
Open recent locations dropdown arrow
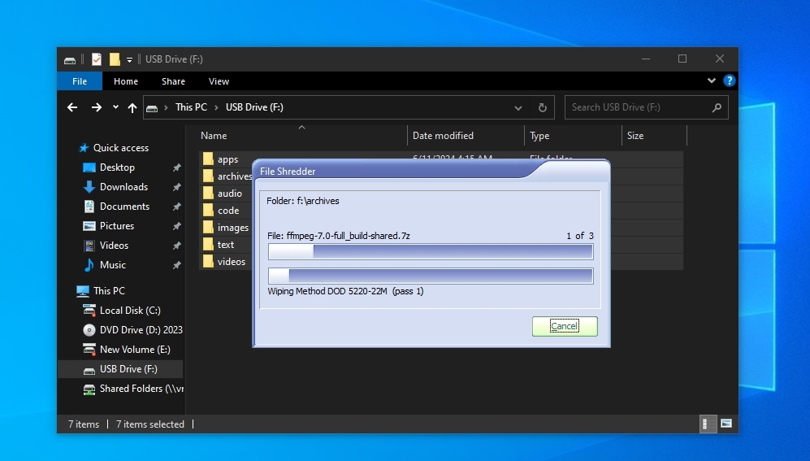point(115,107)
